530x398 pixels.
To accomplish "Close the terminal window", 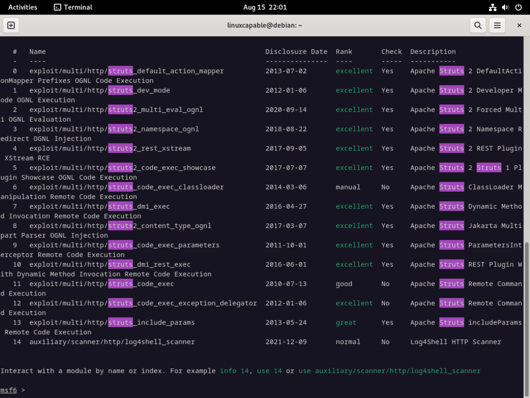I will (x=519, y=25).
